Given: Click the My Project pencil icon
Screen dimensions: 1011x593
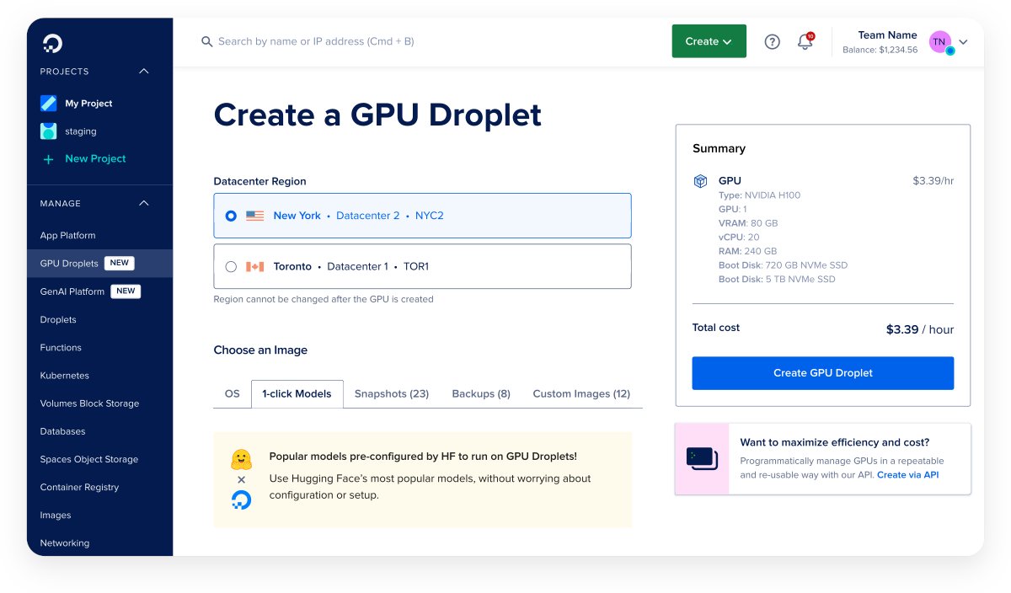Looking at the screenshot, I should coord(49,104).
